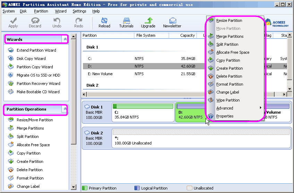Click sidebar scrollbar down arrow
294x193 pixels.
74,187
